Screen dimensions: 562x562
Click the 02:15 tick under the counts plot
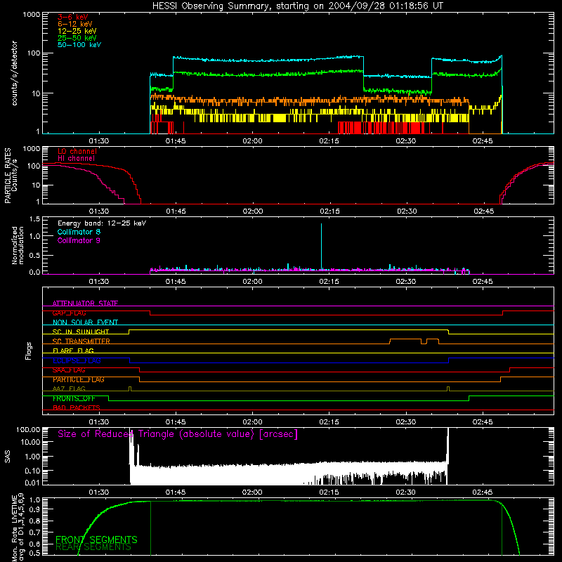329,141
